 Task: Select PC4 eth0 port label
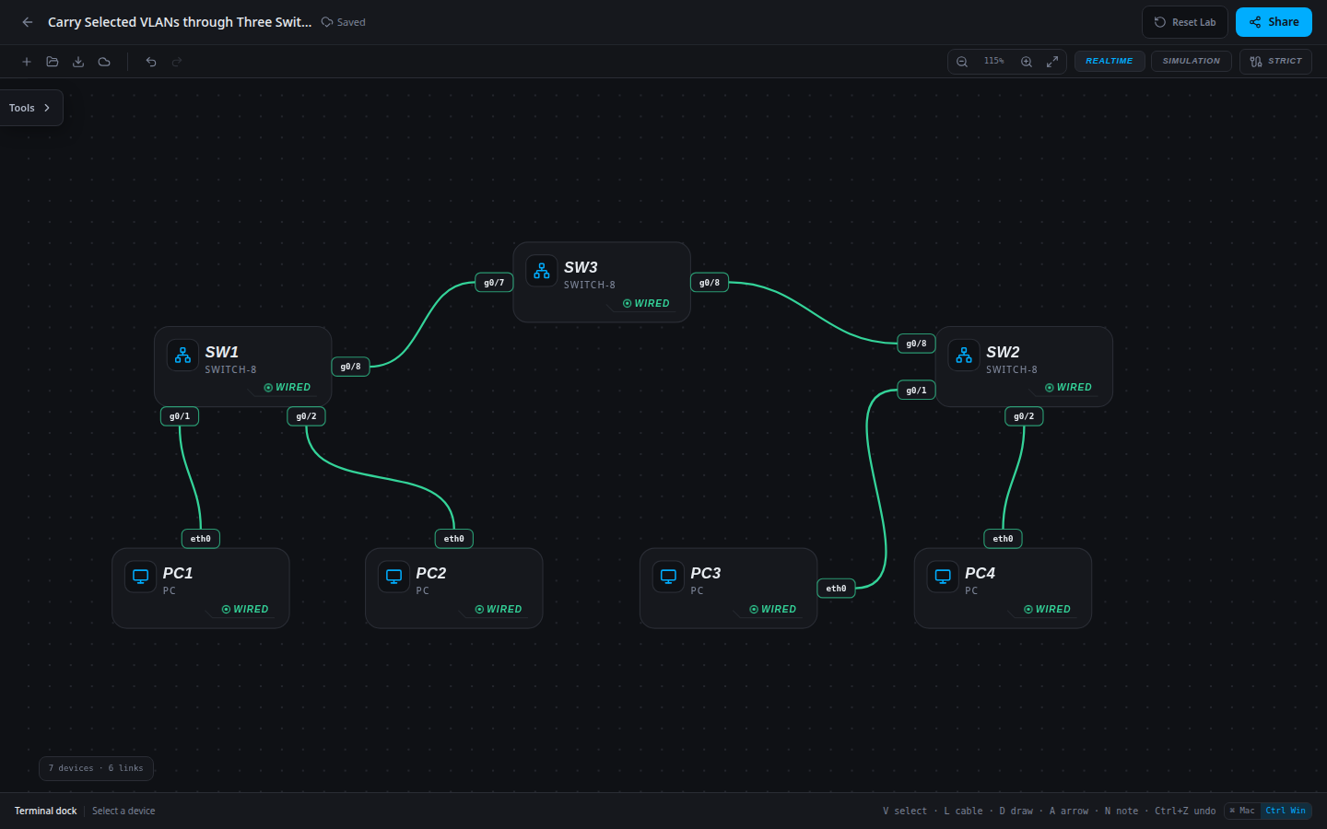point(1004,539)
